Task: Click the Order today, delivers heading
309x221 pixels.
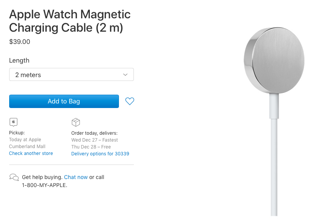Action: tap(94, 133)
